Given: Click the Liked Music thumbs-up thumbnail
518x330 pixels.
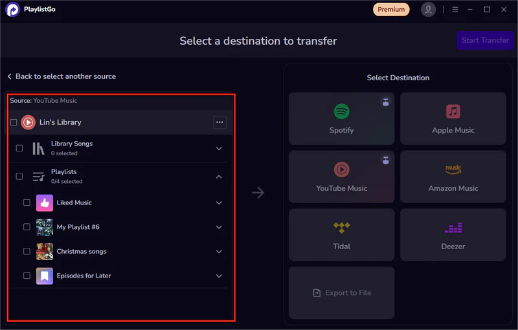Looking at the screenshot, I should tap(45, 203).
